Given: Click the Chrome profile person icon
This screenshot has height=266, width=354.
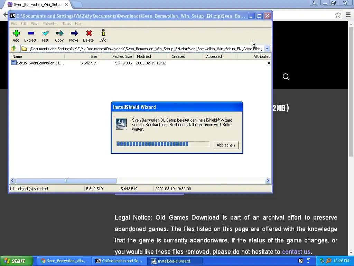Looking at the screenshot, I should point(314,3).
